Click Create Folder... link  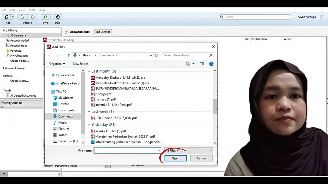pyautogui.click(x=19, y=61)
